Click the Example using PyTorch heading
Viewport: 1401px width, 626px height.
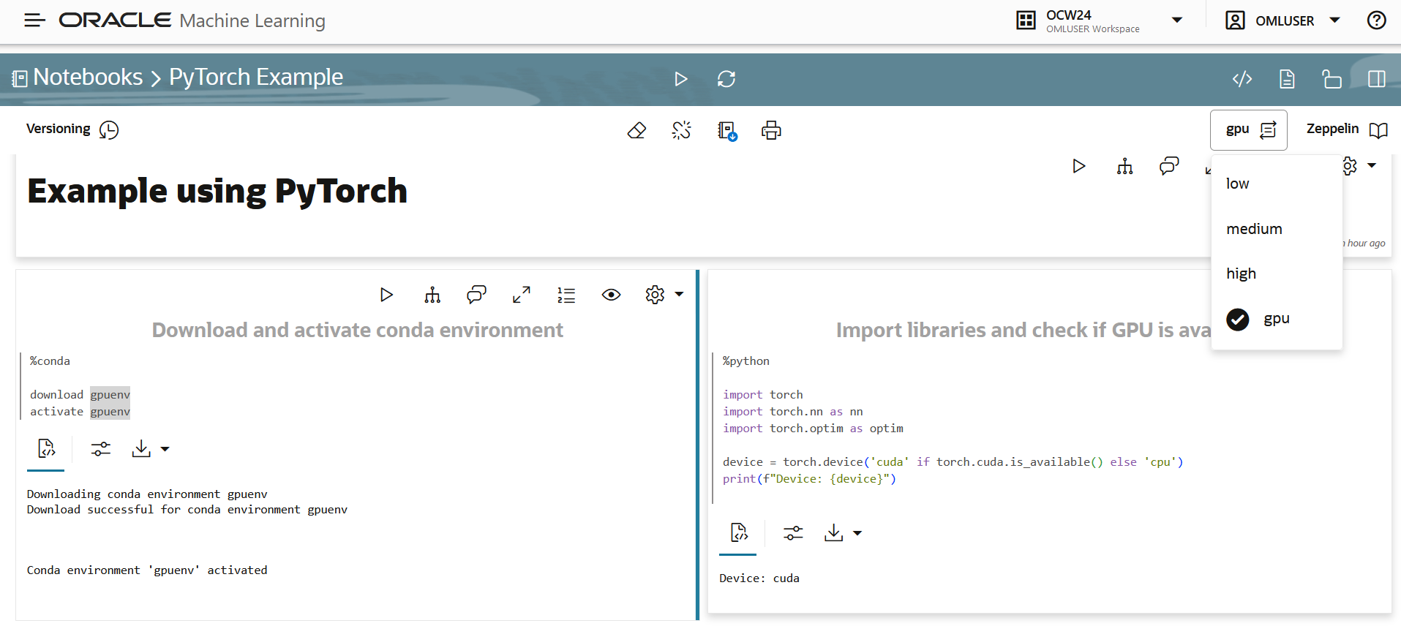coord(217,192)
